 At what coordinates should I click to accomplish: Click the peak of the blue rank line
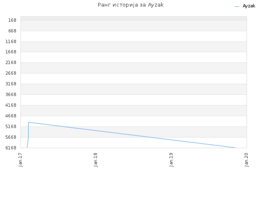click(29, 122)
